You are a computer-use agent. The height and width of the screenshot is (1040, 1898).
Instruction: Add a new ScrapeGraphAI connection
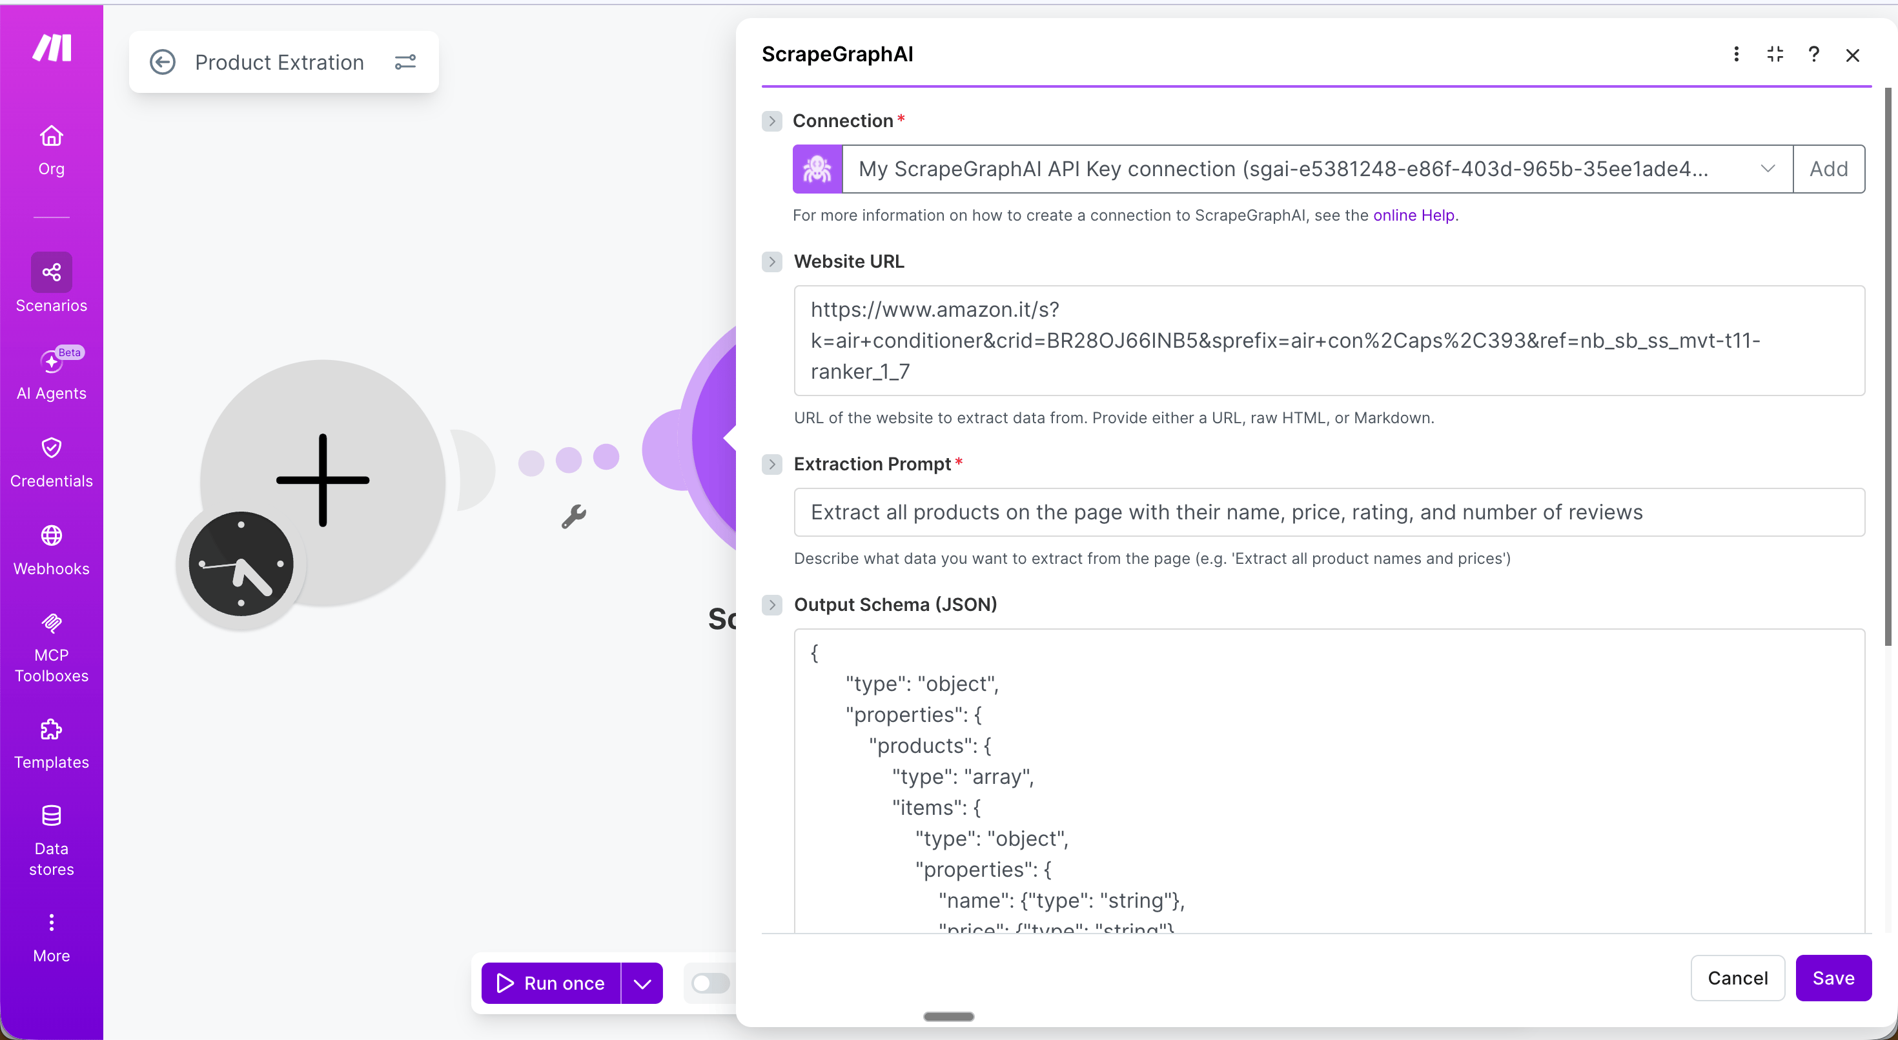[1829, 170]
